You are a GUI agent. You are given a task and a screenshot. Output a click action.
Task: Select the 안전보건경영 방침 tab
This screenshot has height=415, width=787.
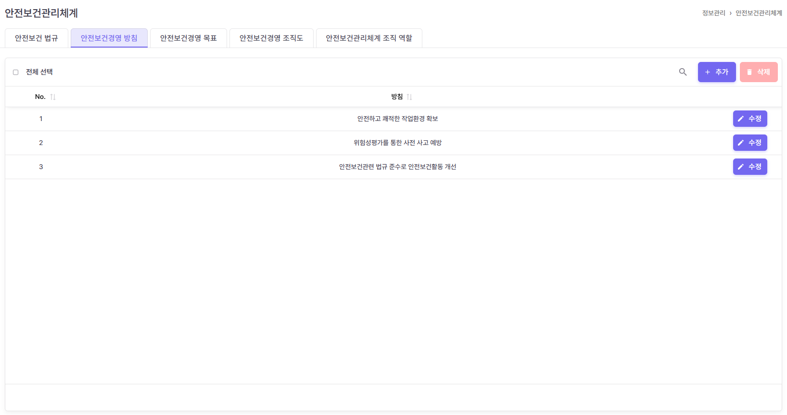109,38
